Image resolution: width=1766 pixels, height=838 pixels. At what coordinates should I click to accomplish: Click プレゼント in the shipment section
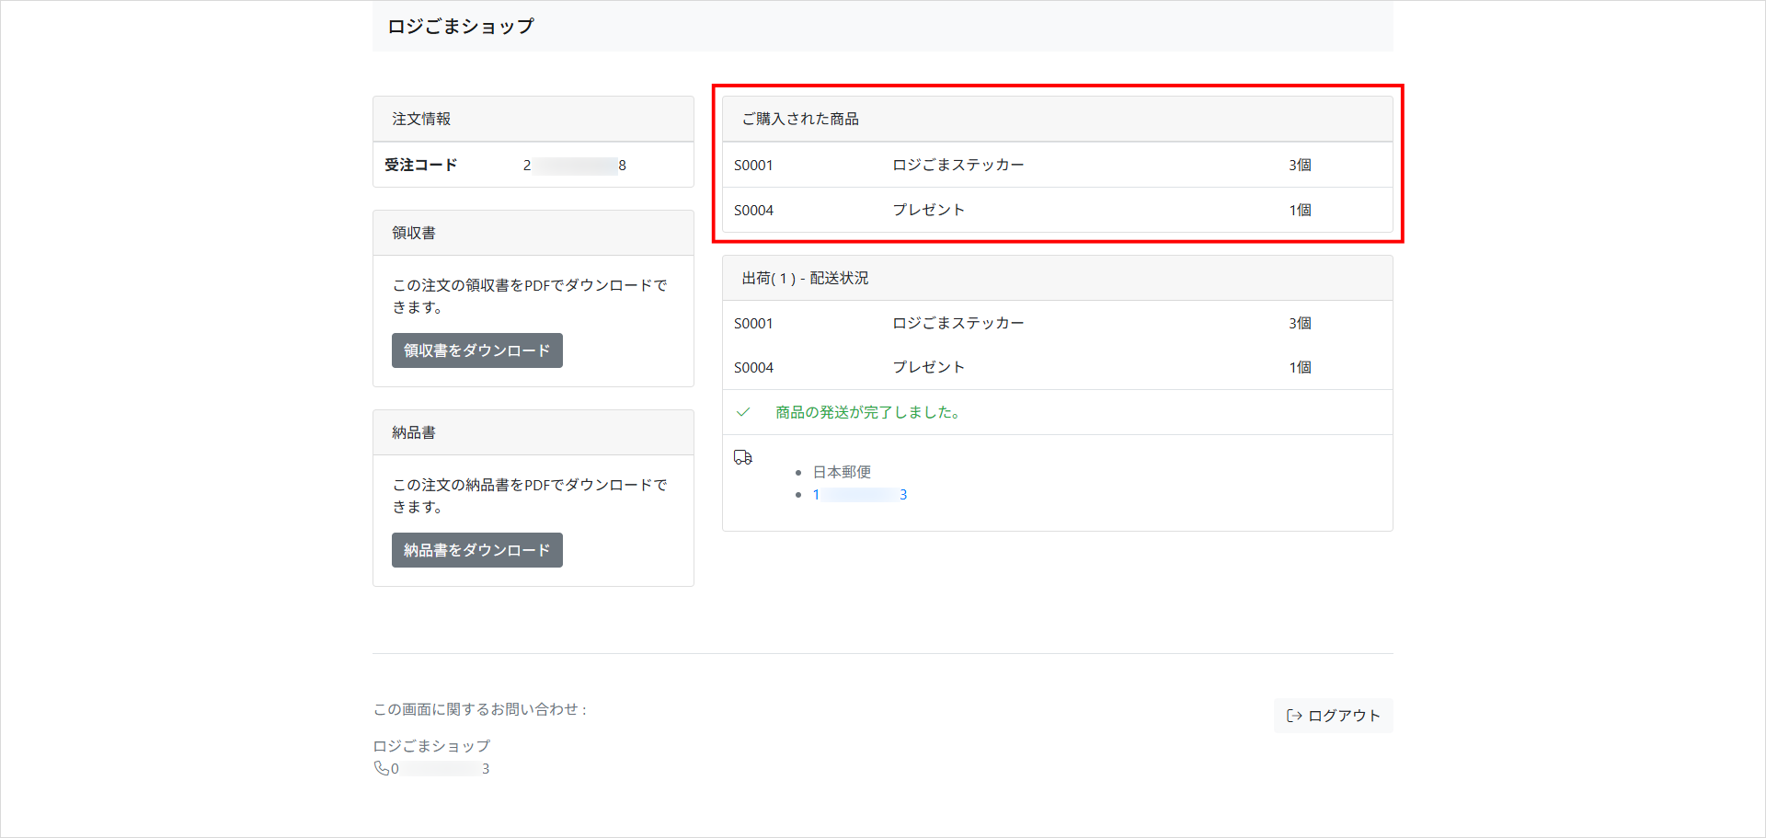928,367
